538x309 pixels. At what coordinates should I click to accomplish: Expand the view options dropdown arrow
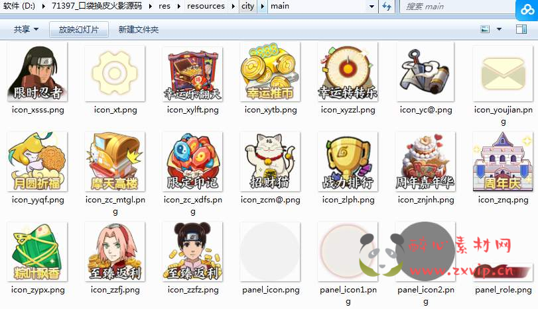pos(499,30)
